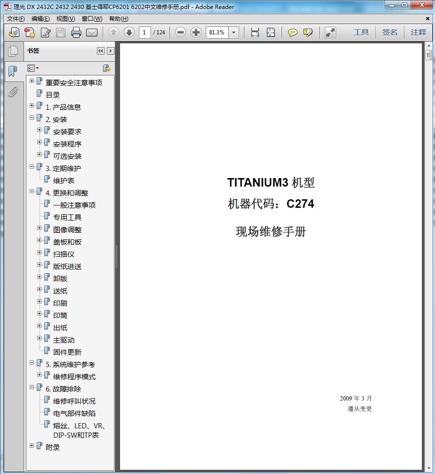
Task: Open the 注释 pane
Action: coord(418,33)
